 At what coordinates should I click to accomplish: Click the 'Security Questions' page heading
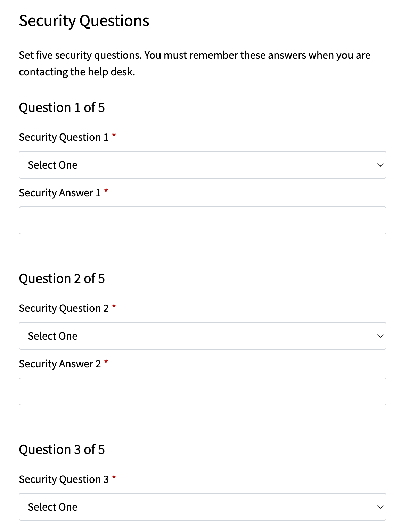[x=84, y=21]
